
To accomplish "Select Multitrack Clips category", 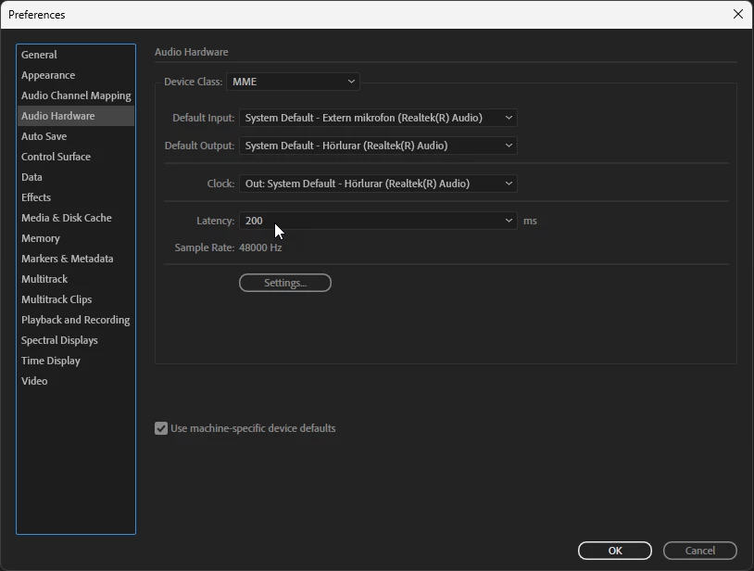I will 76,299.
